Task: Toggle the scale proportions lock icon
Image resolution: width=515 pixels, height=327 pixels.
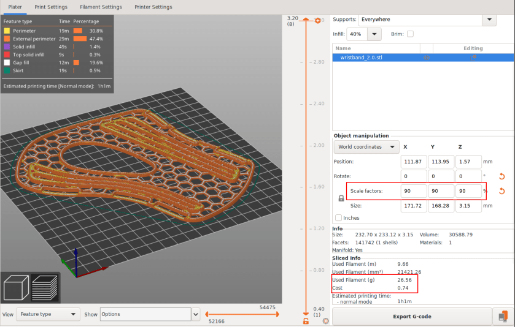Action: pyautogui.click(x=341, y=198)
